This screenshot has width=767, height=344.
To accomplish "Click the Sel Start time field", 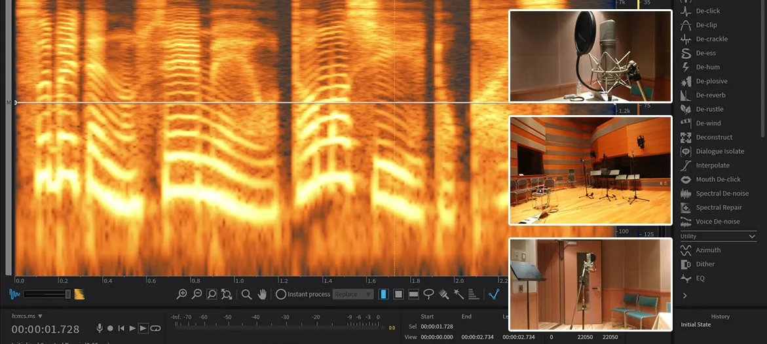I will (x=437, y=326).
